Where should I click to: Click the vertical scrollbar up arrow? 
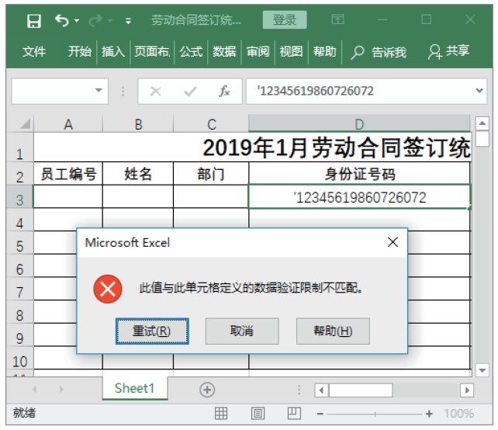tap(482, 123)
